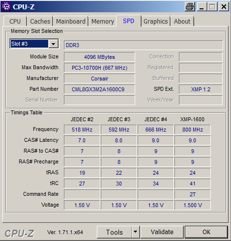This screenshot has height=241, width=231.
Task: Click the empty Buffered field
Action: pos(201,79)
